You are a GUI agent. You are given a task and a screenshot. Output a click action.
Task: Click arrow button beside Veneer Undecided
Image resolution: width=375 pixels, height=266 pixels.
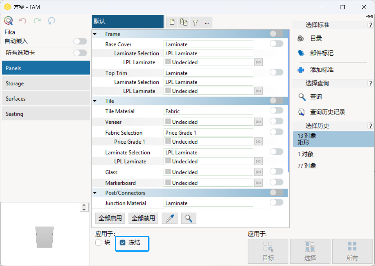point(258,122)
